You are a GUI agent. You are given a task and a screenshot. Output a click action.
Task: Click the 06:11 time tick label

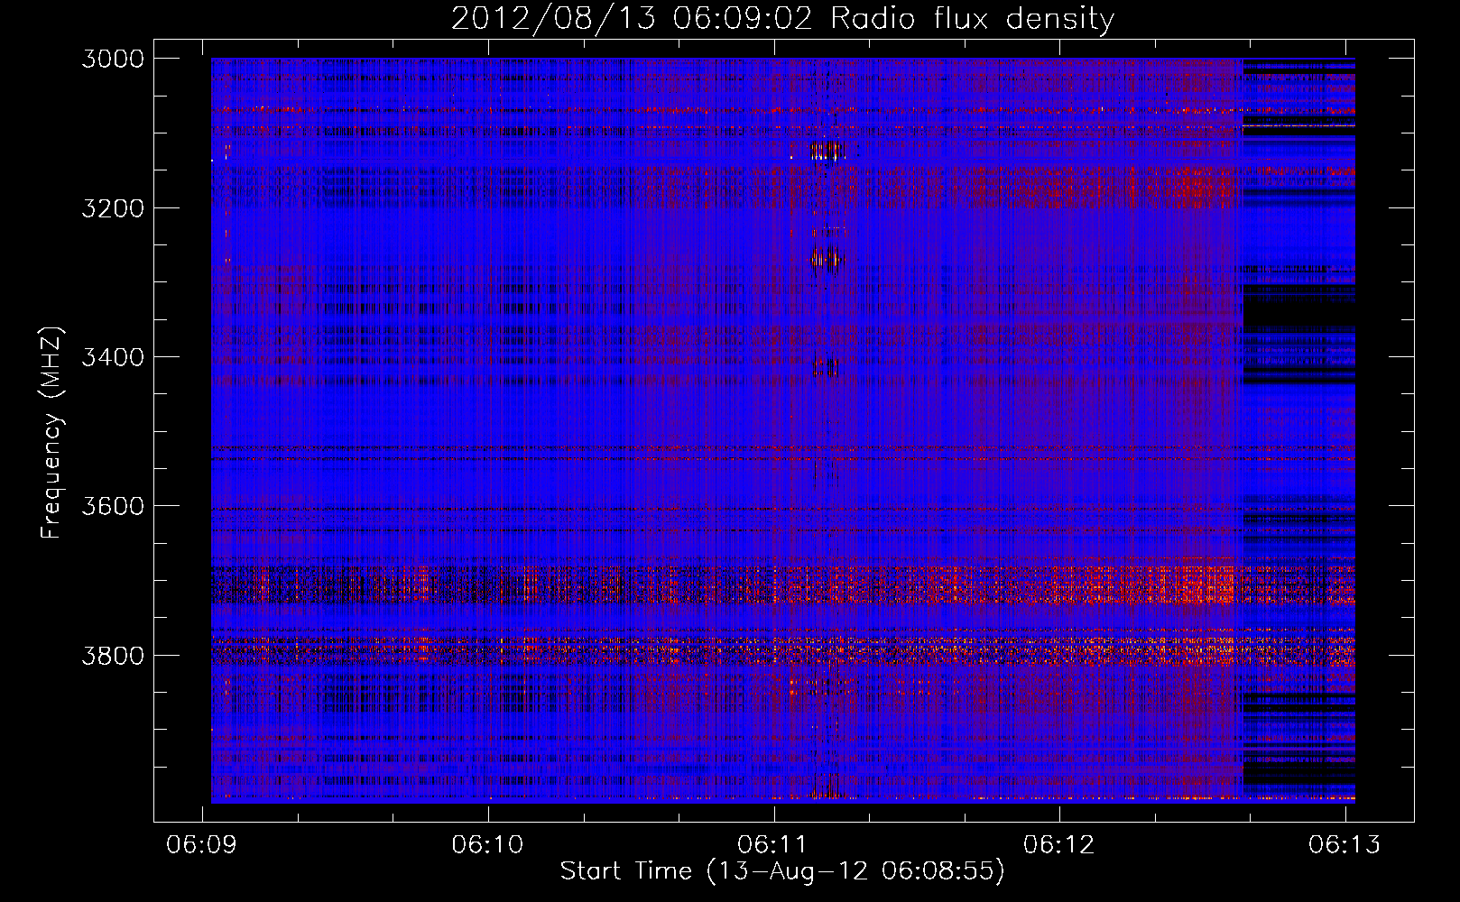click(773, 844)
